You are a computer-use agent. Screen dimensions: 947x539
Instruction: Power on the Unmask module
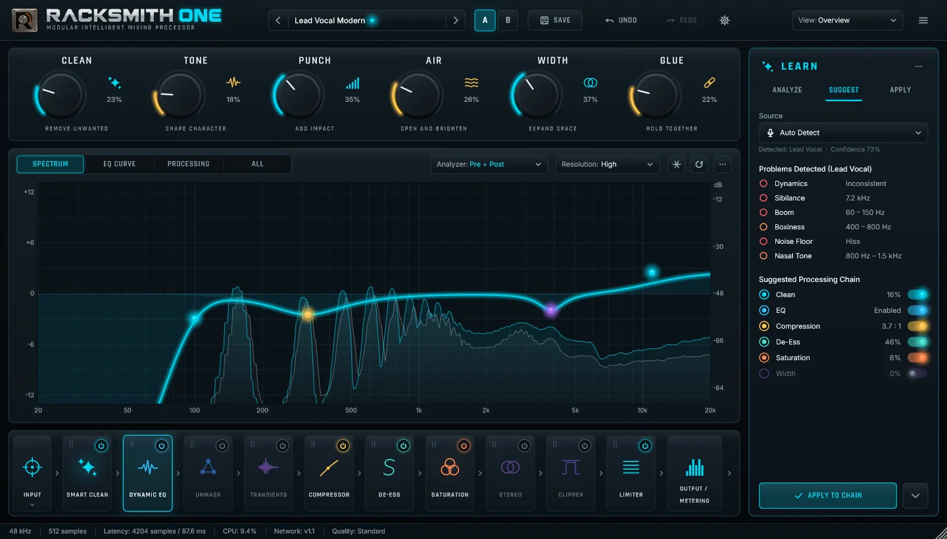(222, 446)
